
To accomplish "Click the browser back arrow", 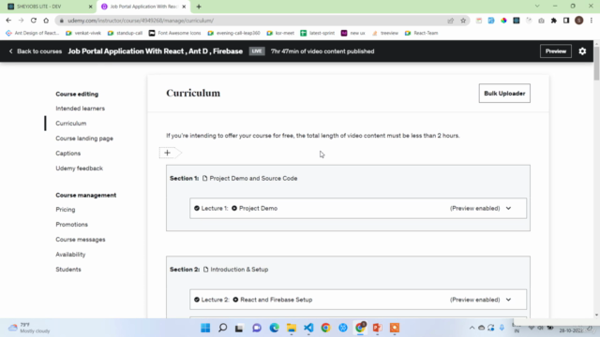I will (8, 21).
